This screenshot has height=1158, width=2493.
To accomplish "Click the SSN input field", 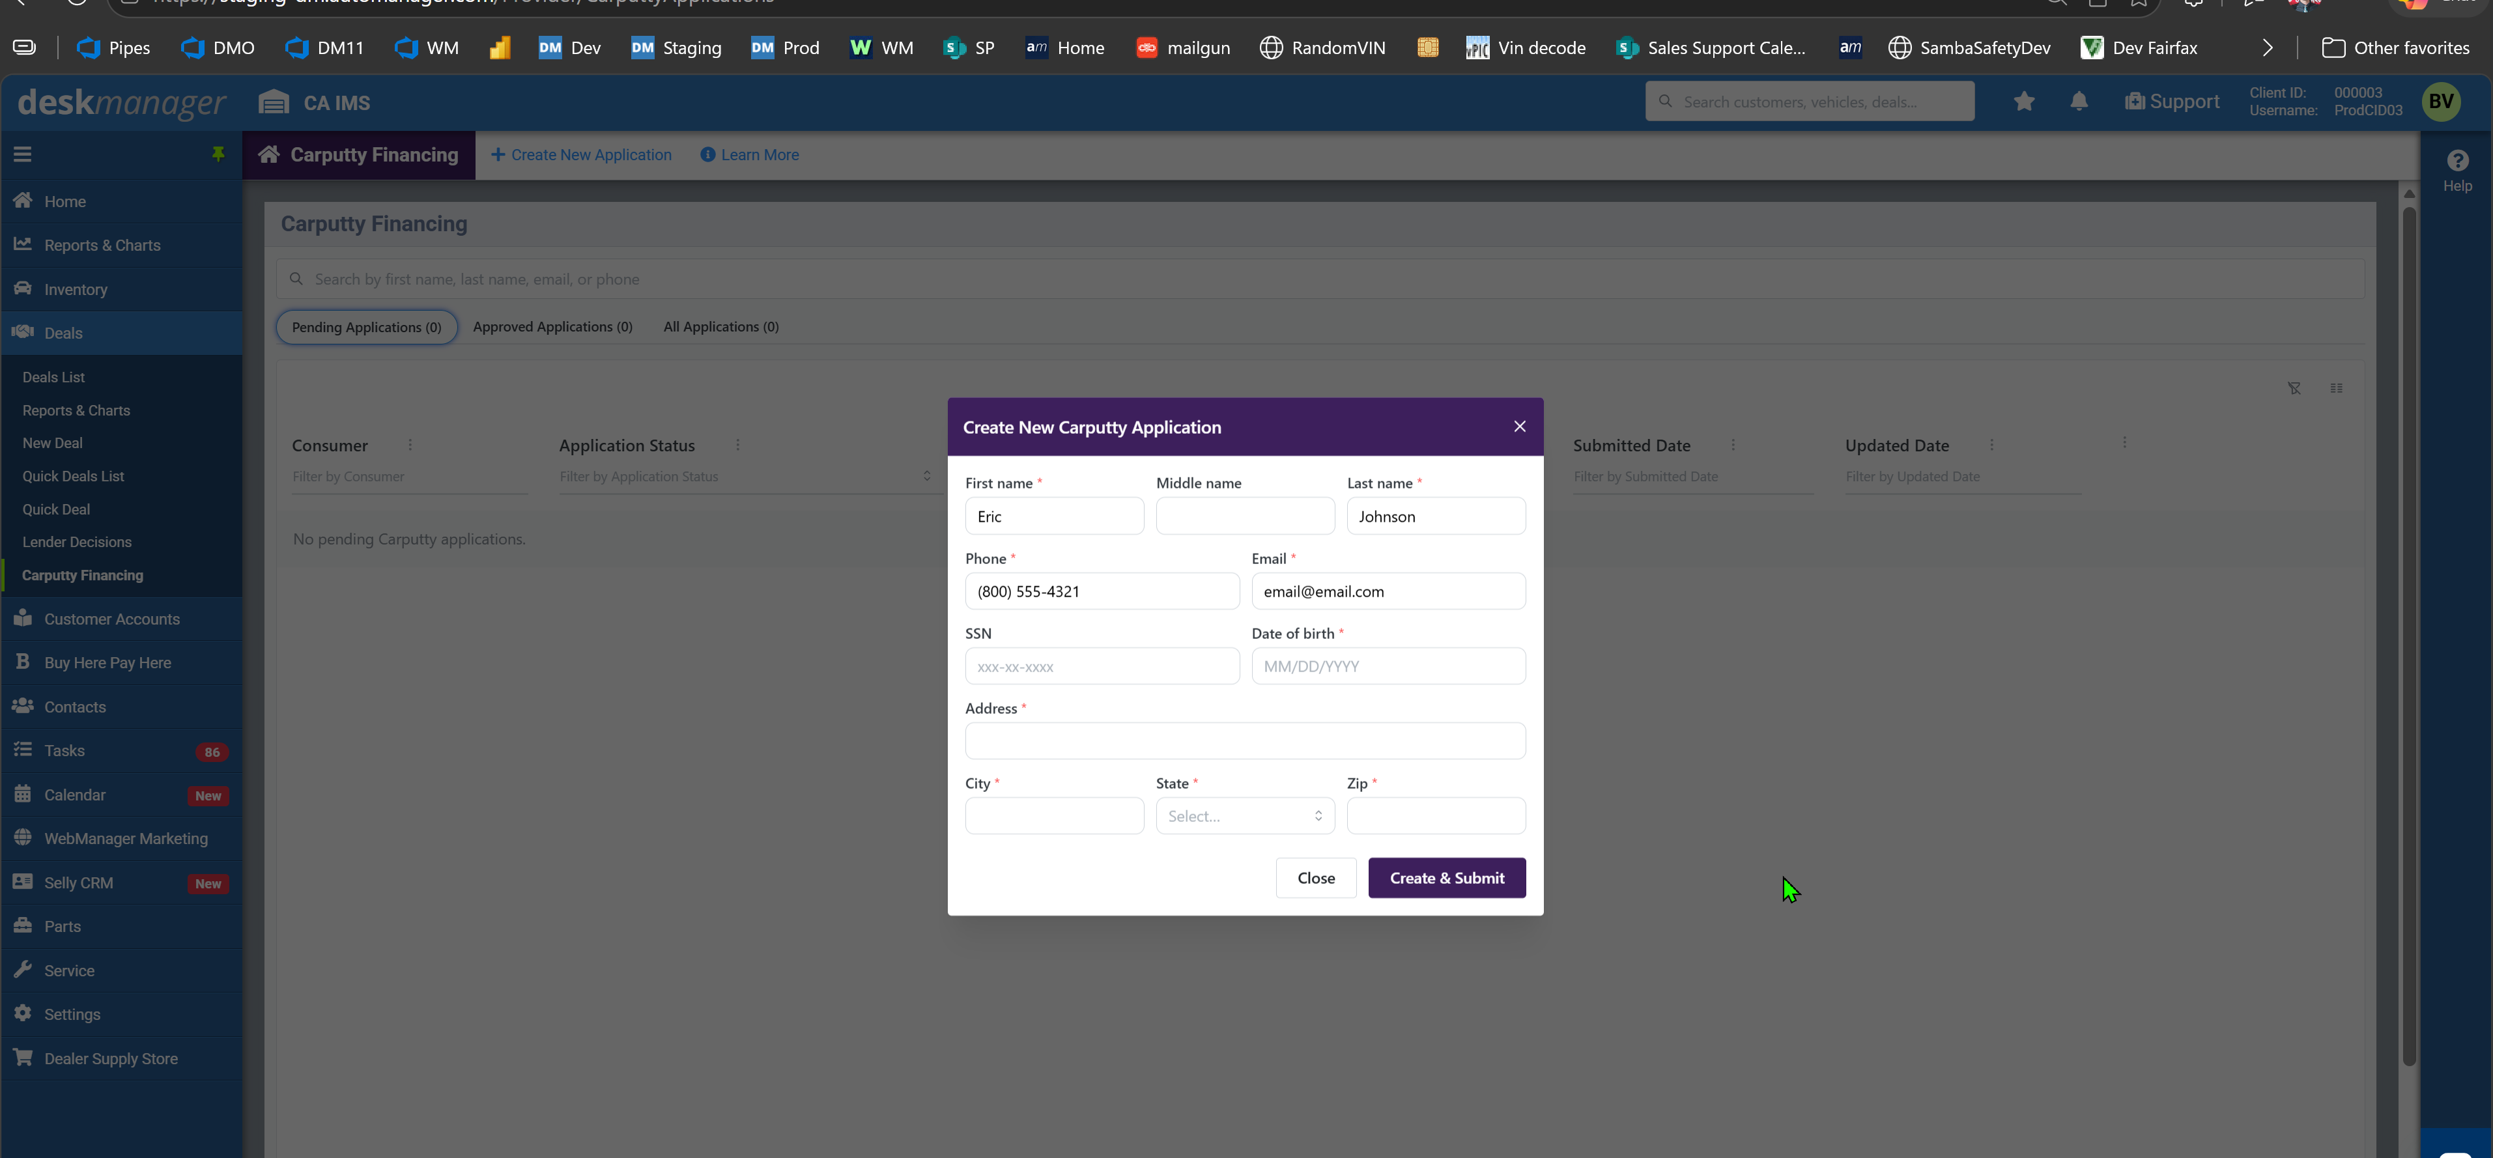I will (x=1102, y=666).
